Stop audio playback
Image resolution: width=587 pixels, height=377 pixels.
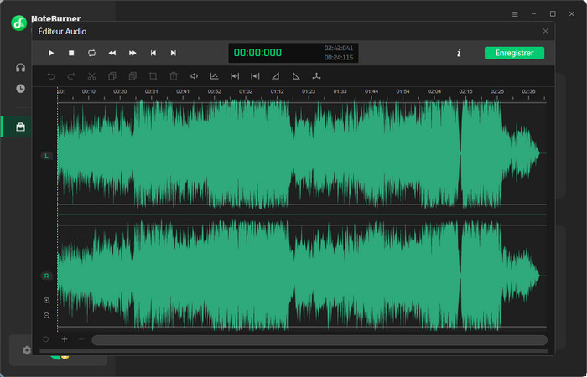pos(71,53)
